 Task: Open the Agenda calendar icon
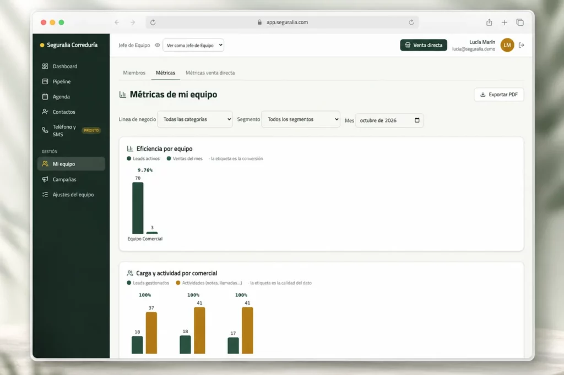coord(45,97)
